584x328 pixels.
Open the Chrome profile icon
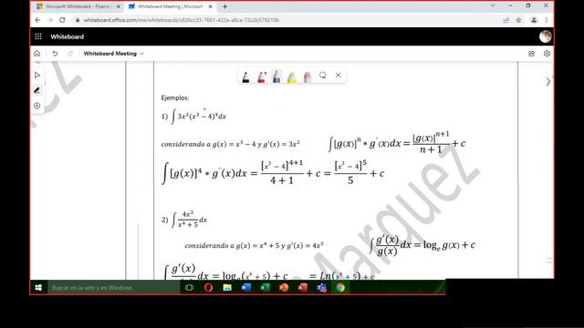pyautogui.click(x=534, y=20)
